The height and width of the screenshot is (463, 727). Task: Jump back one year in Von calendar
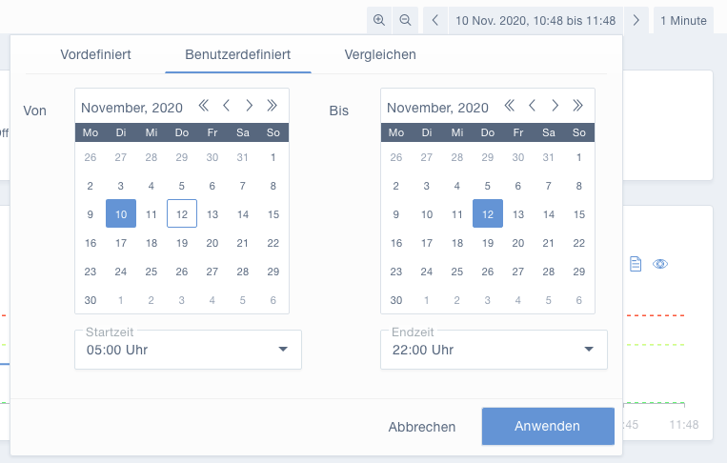[x=204, y=106]
